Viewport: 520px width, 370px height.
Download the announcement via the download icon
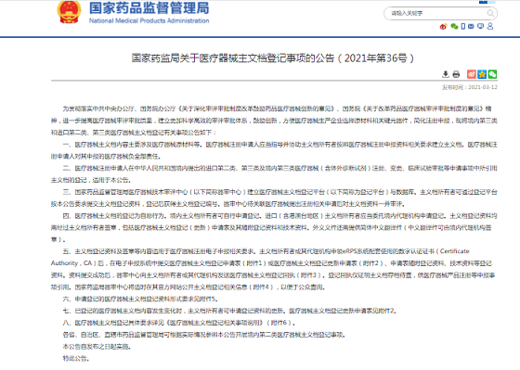[x=446, y=74]
